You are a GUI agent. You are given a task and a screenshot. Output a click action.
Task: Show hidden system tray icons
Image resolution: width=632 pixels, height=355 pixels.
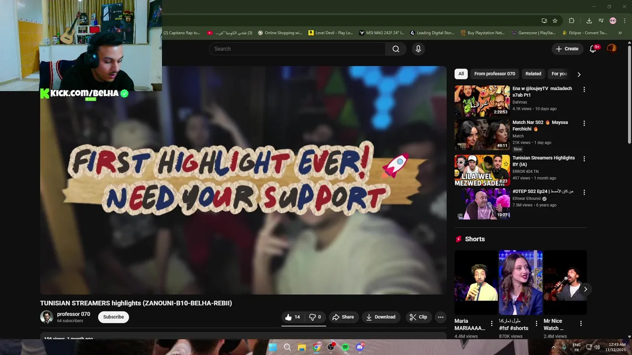click(x=553, y=347)
